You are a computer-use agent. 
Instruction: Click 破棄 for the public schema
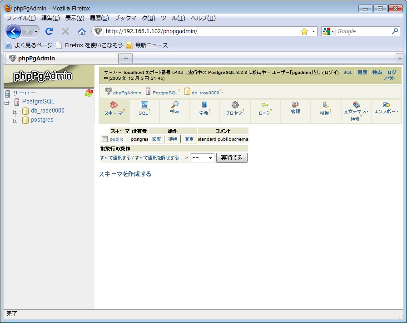(x=157, y=139)
